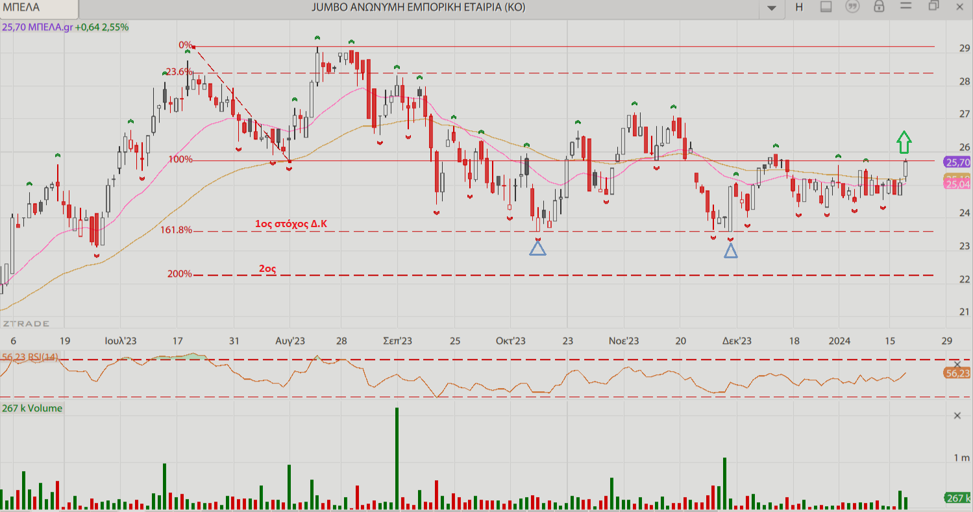Select the blue triangle marker under December low
Viewport: 973px width, 512px height.
(x=731, y=250)
